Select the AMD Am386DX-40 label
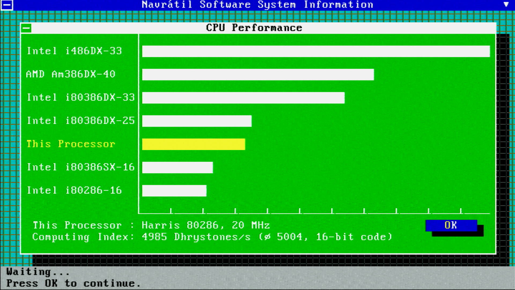 [x=71, y=74]
